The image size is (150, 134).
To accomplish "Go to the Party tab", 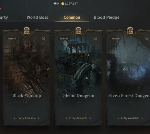I will point(4,18).
